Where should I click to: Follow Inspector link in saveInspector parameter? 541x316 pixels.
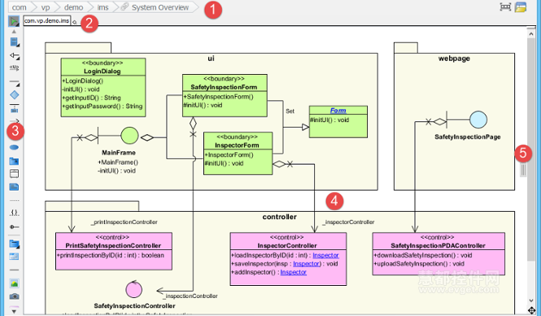(x=307, y=264)
